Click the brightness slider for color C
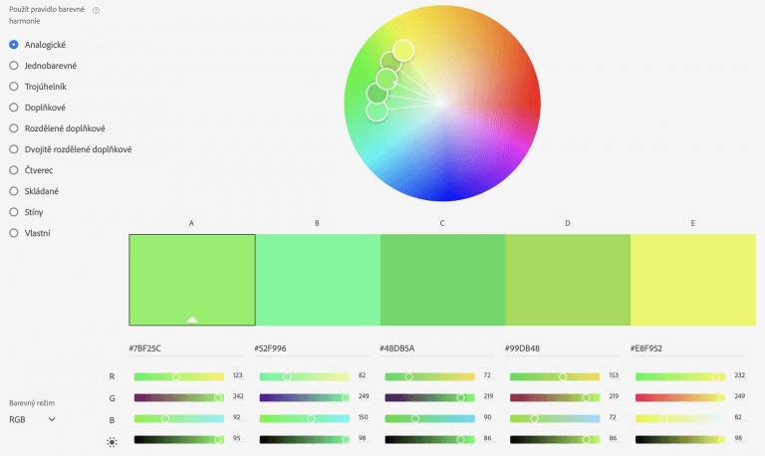 (x=430, y=439)
